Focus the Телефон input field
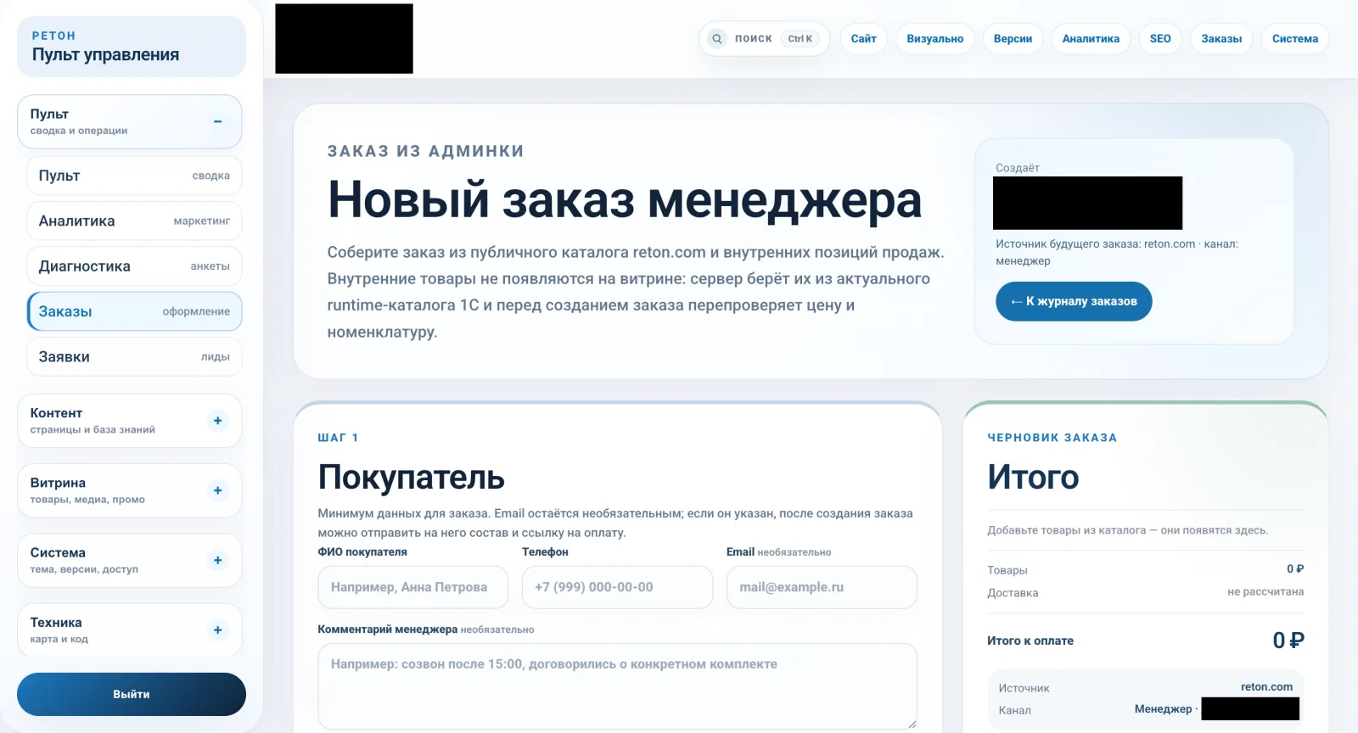The image size is (1358, 733). [617, 587]
